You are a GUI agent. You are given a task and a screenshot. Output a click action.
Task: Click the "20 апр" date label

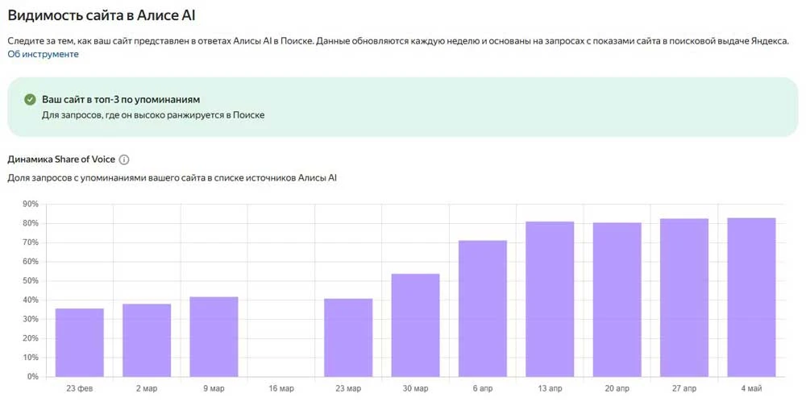[617, 388]
